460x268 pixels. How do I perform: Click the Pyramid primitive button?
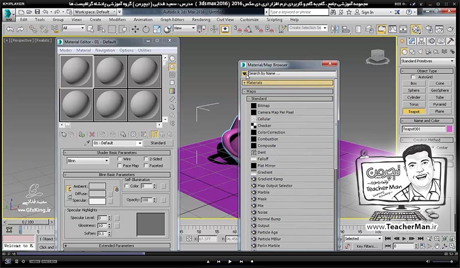tap(439, 104)
